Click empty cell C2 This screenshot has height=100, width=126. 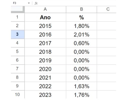(x=107, y=26)
